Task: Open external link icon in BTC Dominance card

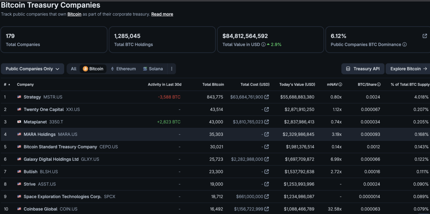Action: (x=424, y=36)
